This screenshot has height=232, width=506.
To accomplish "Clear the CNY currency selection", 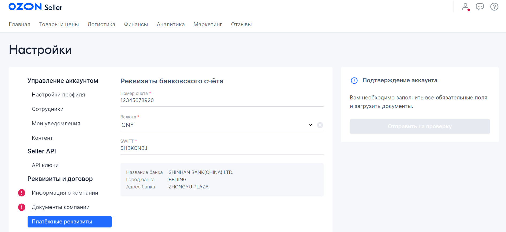I will pyautogui.click(x=320, y=125).
